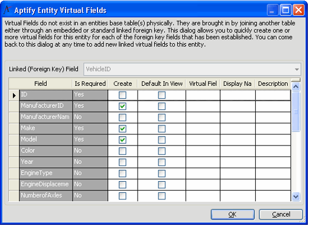Click the Default In View column header
The height and width of the screenshot is (229, 312).
(x=161, y=83)
